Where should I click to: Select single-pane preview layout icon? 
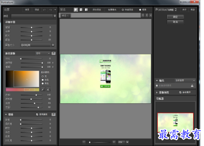76,10
